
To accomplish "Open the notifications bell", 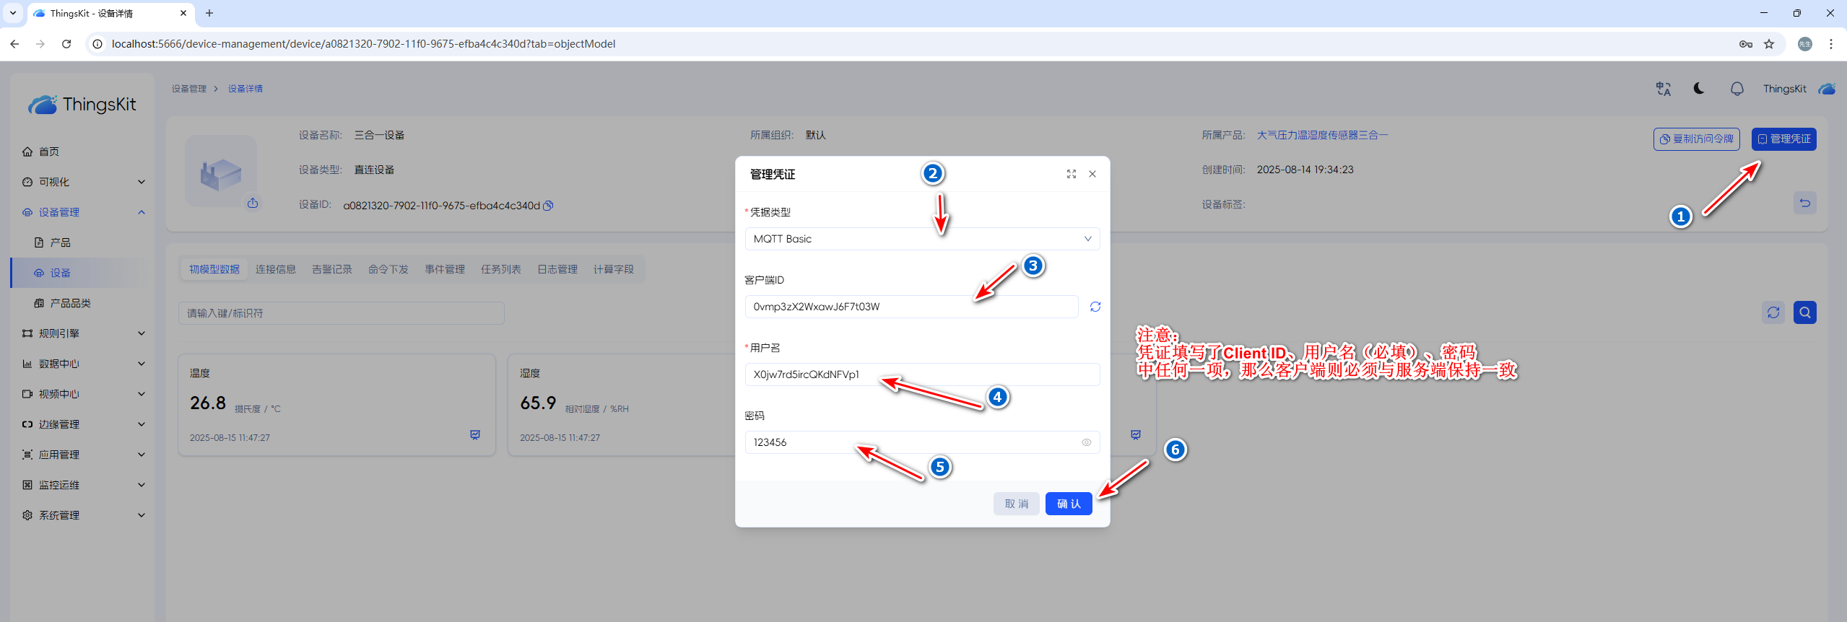I will pyautogui.click(x=1737, y=89).
